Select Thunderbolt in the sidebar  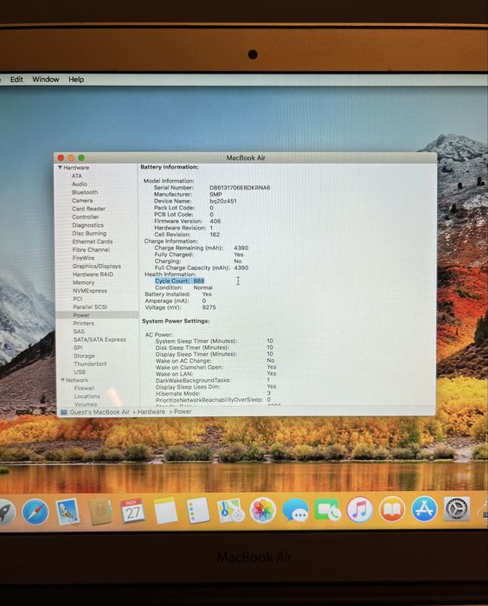[x=90, y=364]
